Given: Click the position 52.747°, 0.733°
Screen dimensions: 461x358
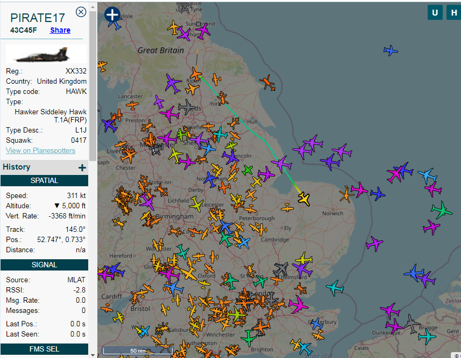Looking at the screenshot, I should point(61,239).
